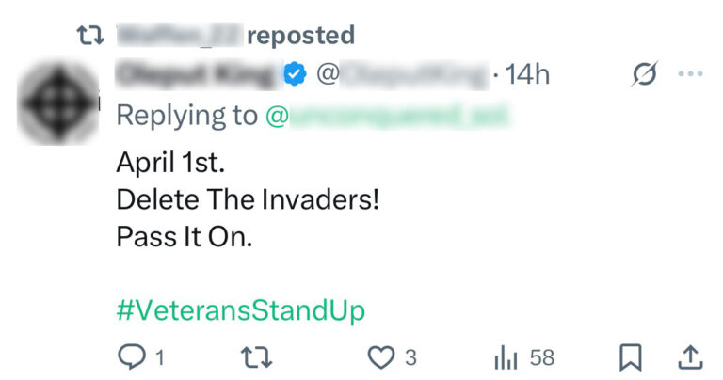Click the reply speech bubble icon

click(130, 357)
